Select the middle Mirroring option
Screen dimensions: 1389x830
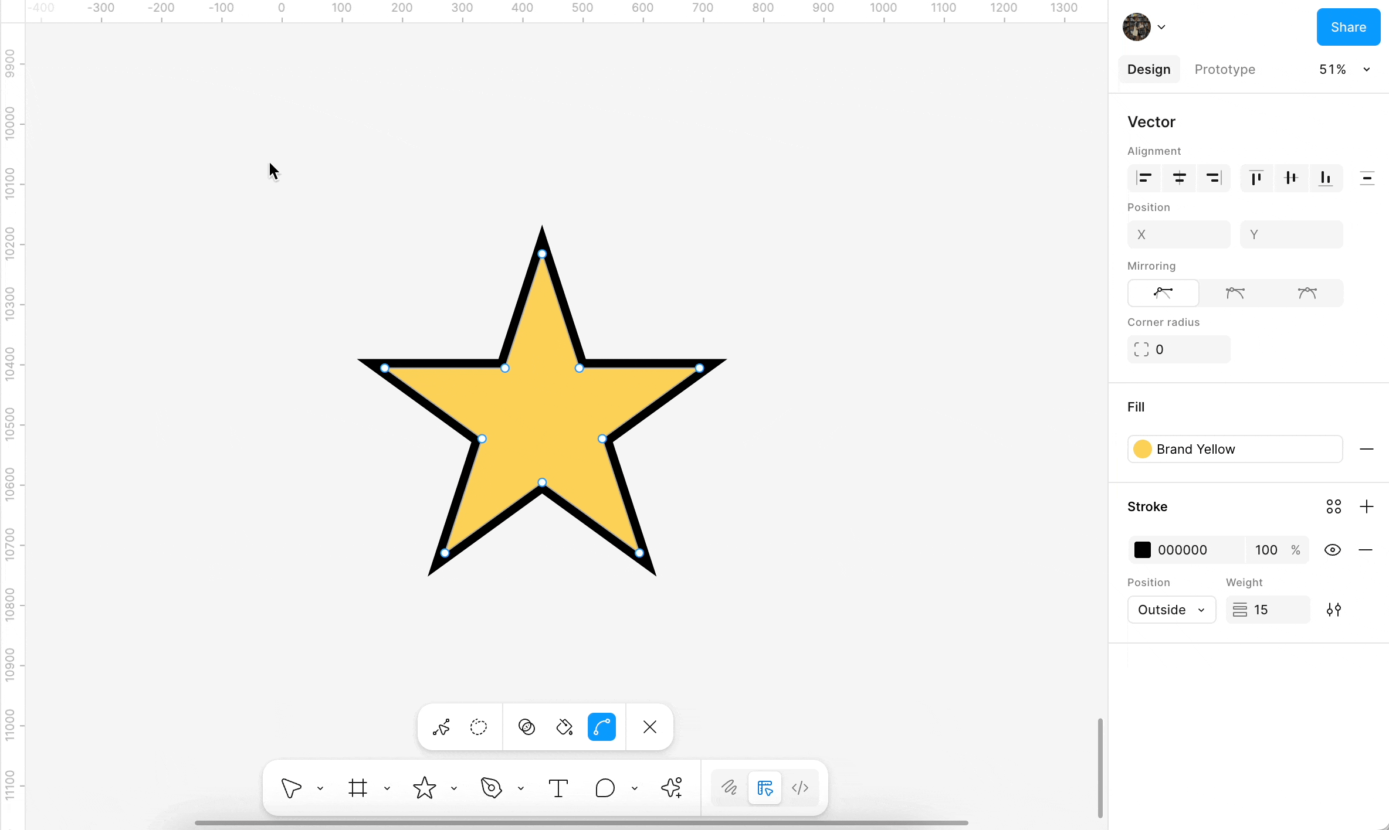1236,293
